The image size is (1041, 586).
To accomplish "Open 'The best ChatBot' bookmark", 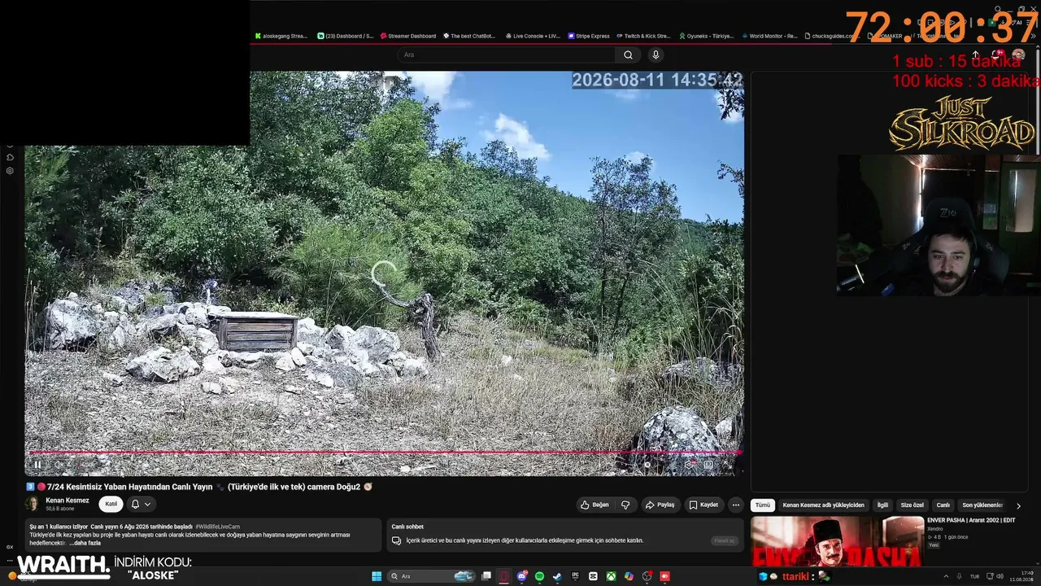I will [x=470, y=36].
